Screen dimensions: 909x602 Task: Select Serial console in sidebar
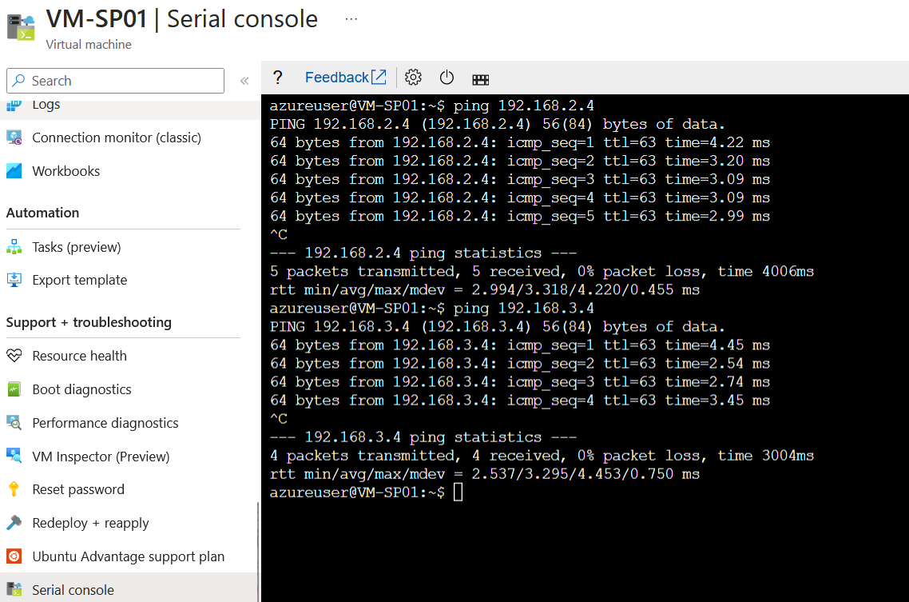coord(129,588)
